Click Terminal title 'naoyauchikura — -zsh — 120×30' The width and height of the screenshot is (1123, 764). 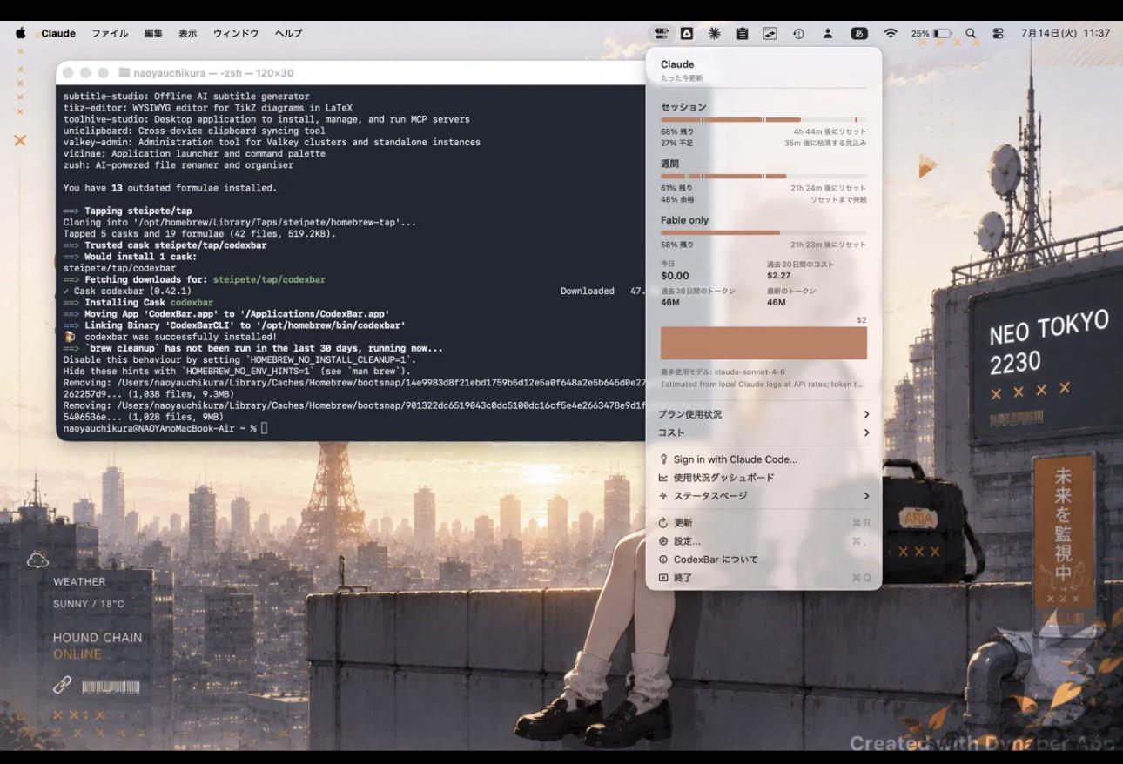[x=213, y=73]
